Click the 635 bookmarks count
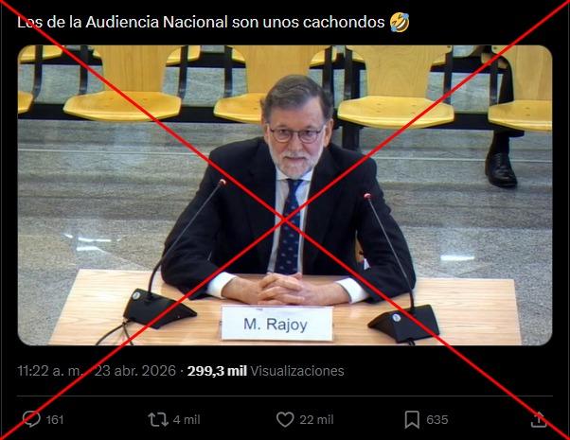The image size is (570, 440). tap(437, 419)
